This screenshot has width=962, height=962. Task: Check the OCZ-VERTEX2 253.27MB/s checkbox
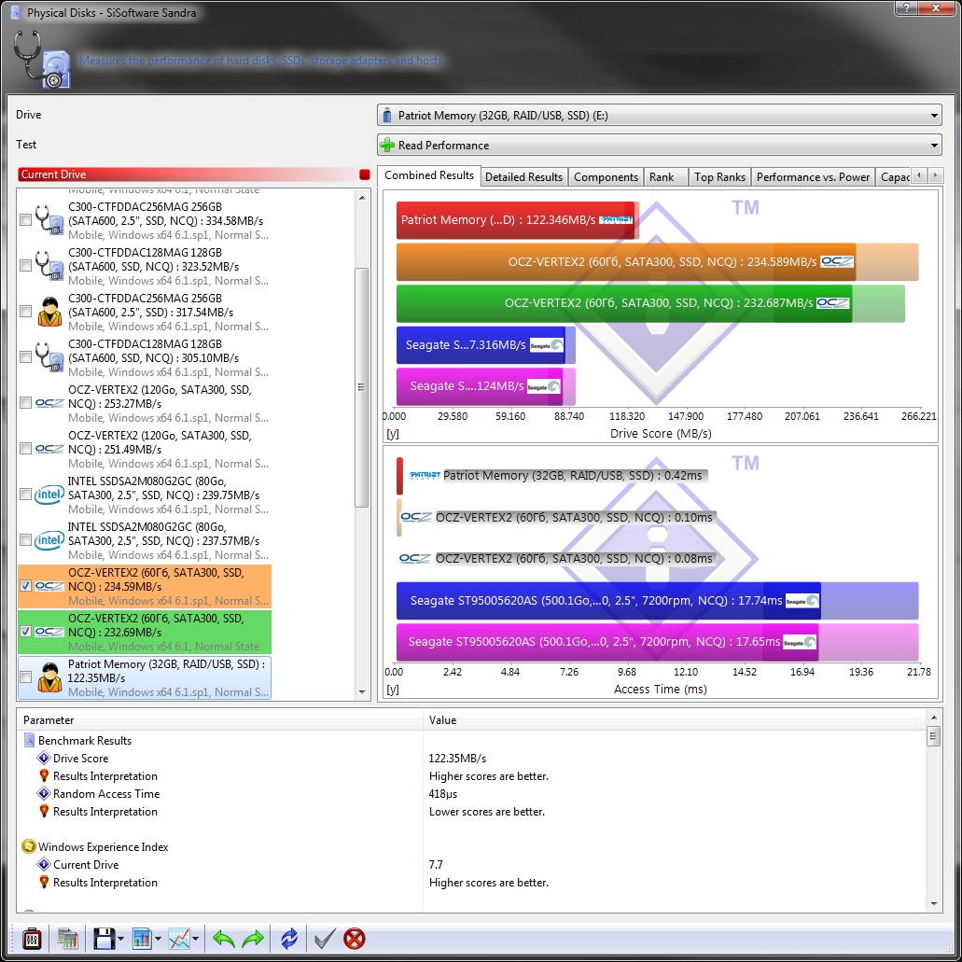tap(25, 402)
